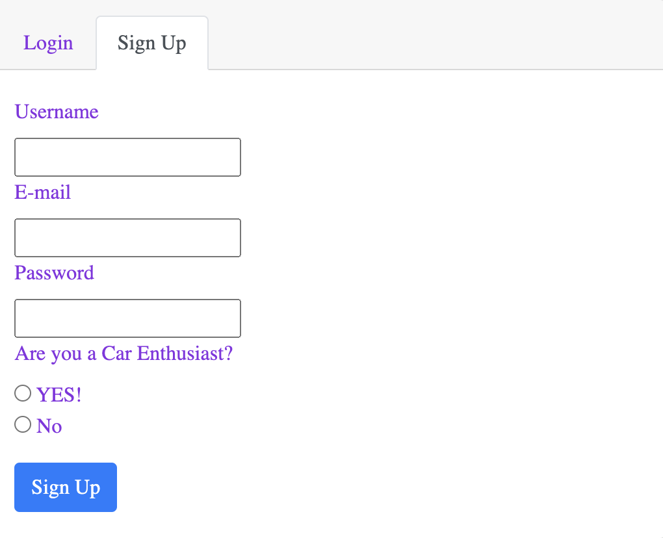Click the E-mail label

pos(42,192)
